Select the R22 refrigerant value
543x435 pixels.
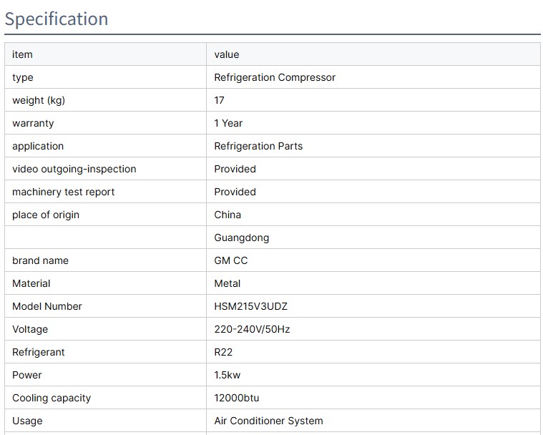(223, 352)
